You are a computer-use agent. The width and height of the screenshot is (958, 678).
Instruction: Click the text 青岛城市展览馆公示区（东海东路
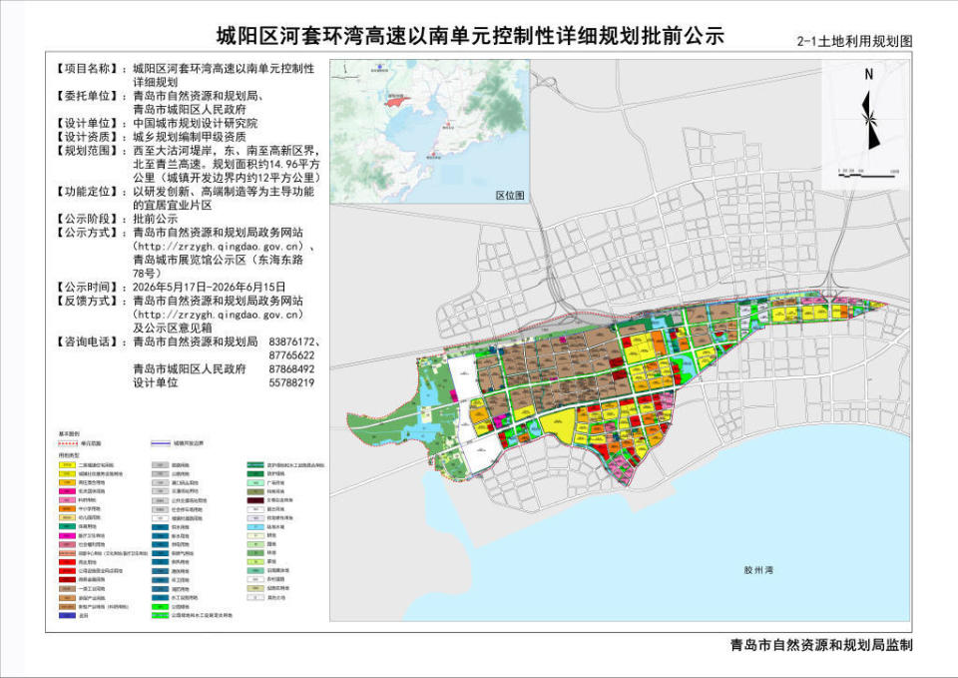click(x=219, y=260)
